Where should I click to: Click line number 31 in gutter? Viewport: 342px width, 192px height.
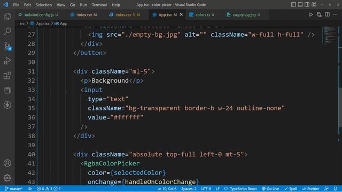click(x=31, y=71)
